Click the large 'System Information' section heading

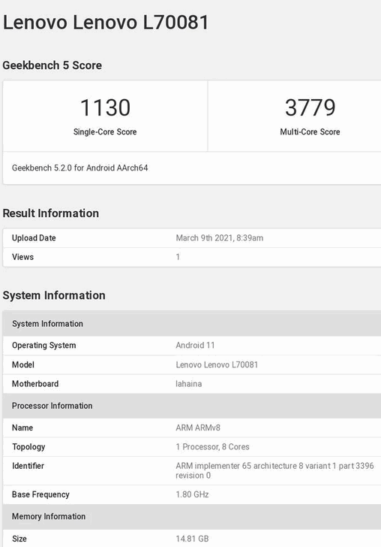54,295
